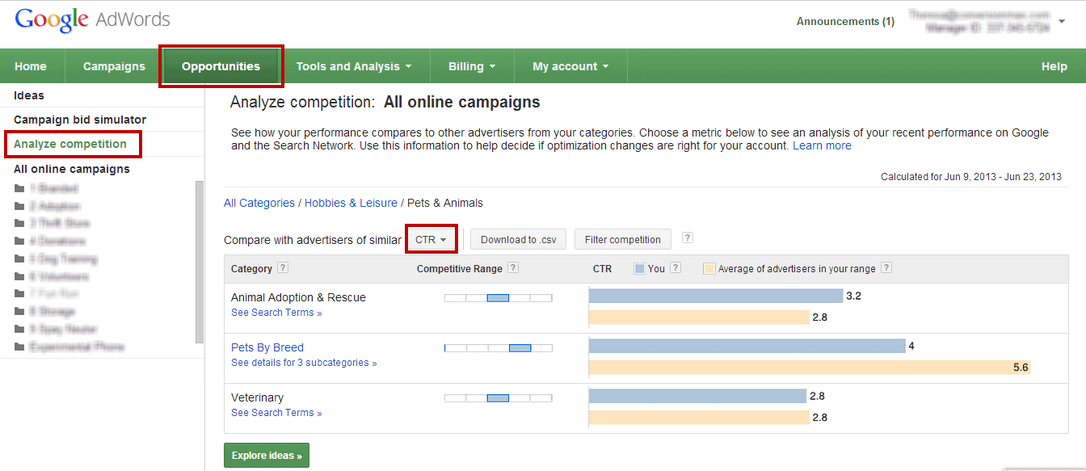Click the blue CTR bar for Animal Adoption & Rescue

[x=716, y=296]
